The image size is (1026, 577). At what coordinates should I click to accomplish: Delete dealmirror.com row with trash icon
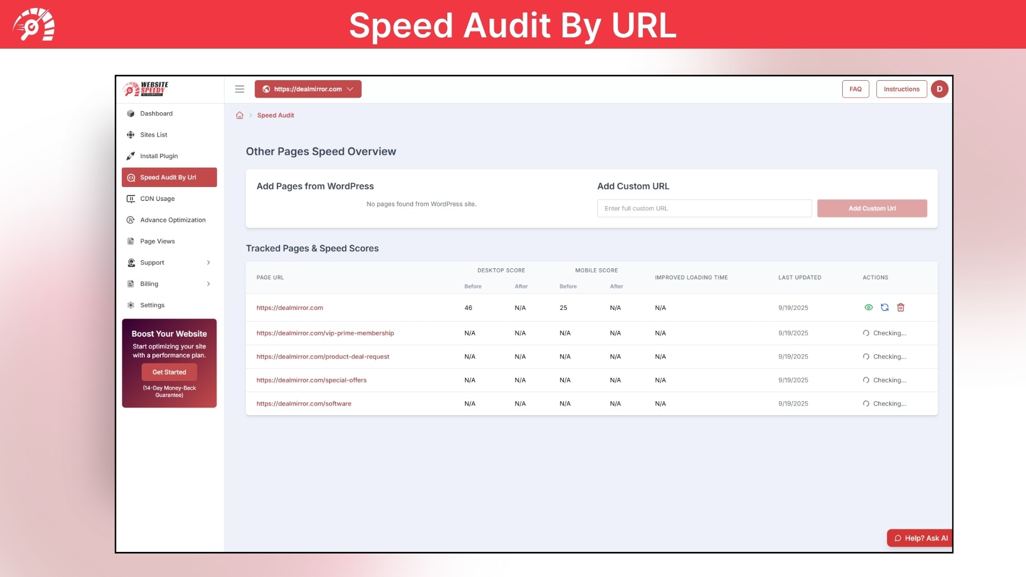coord(901,307)
